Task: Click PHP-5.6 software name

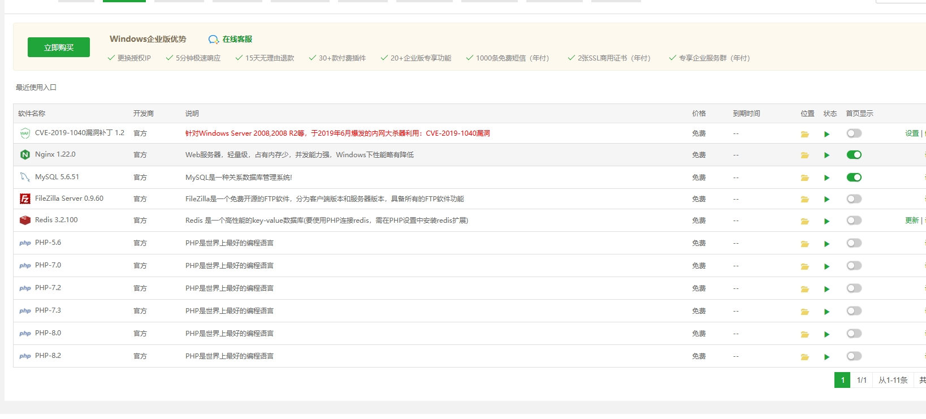Action: click(48, 243)
